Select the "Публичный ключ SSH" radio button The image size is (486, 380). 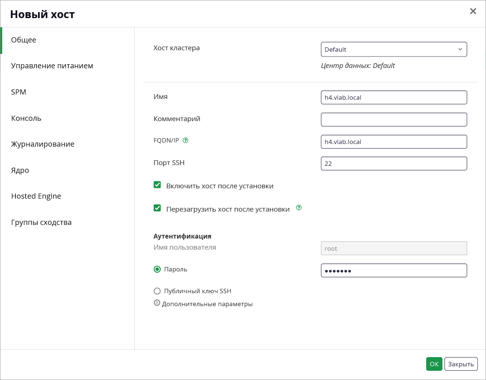pos(157,291)
